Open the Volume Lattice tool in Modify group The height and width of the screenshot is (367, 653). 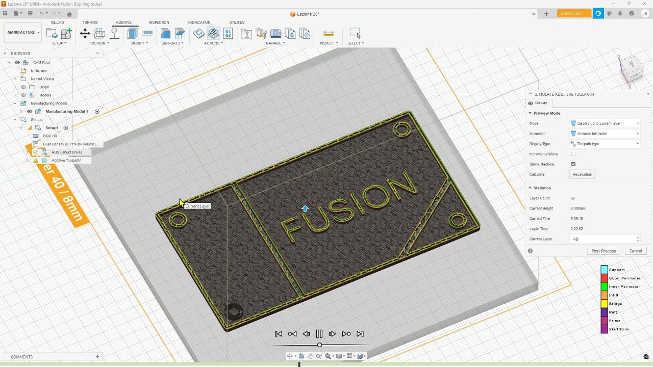(x=132, y=33)
